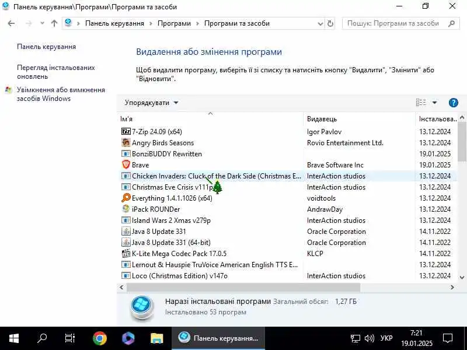Open Панель керування sidebar link
The image size is (467, 350).
point(47,47)
